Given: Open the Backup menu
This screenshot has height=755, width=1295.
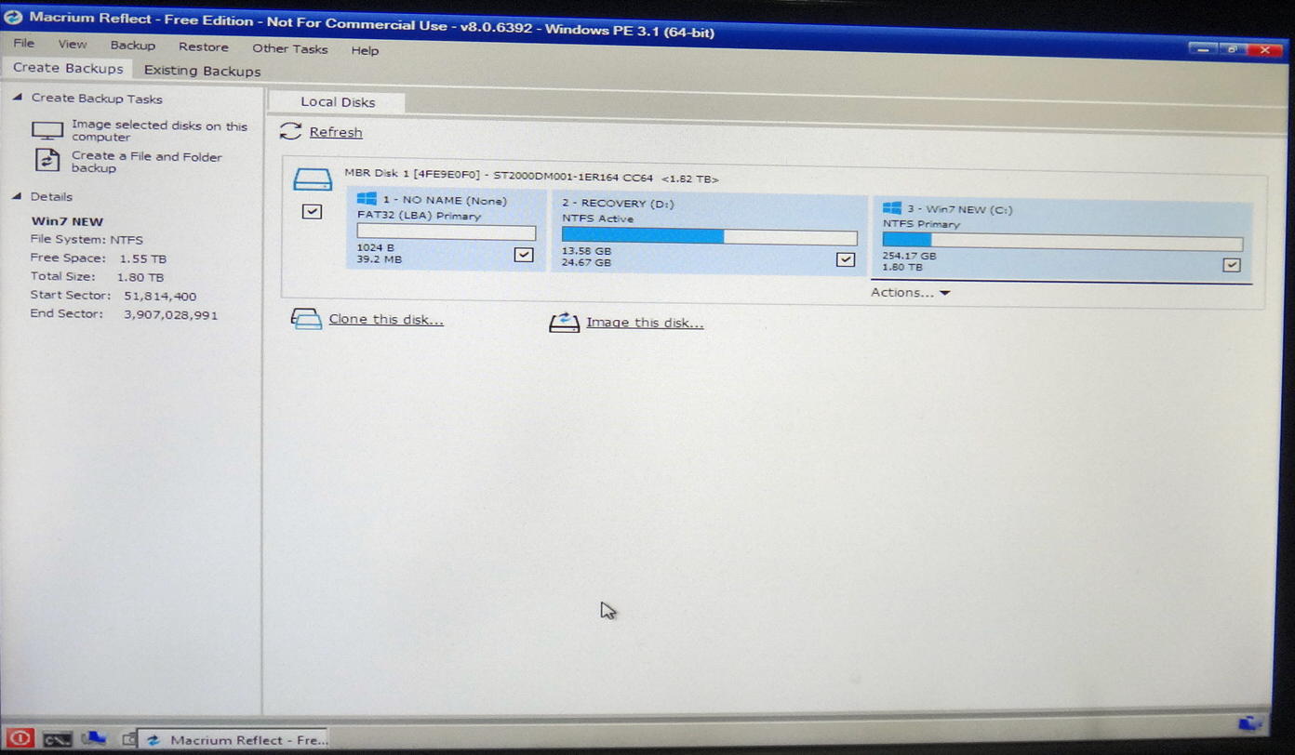Looking at the screenshot, I should pos(132,45).
